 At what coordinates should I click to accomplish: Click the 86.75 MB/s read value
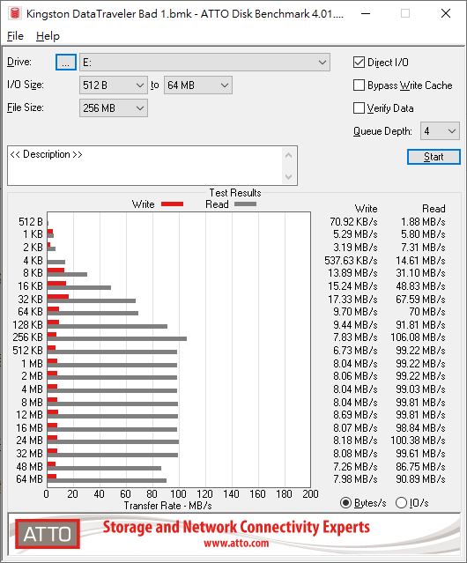420,466
